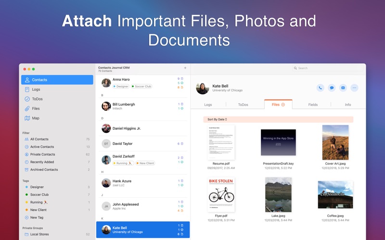Select the David Taylor contact
This screenshot has height=240, width=385.
tap(143, 144)
